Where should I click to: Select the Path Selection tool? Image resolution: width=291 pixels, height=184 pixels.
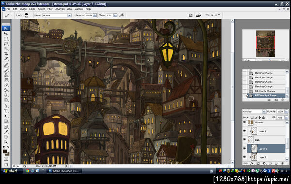pos(6,116)
